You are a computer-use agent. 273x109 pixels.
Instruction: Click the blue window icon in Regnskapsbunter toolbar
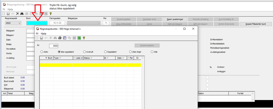(64, 38)
